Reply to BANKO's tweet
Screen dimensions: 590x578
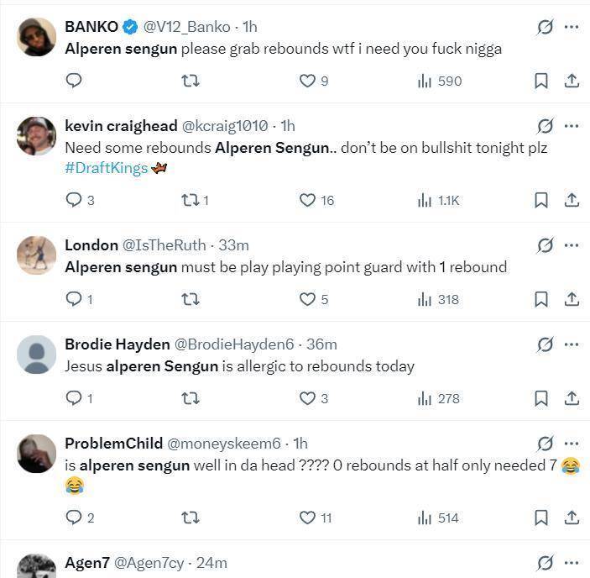(x=74, y=81)
